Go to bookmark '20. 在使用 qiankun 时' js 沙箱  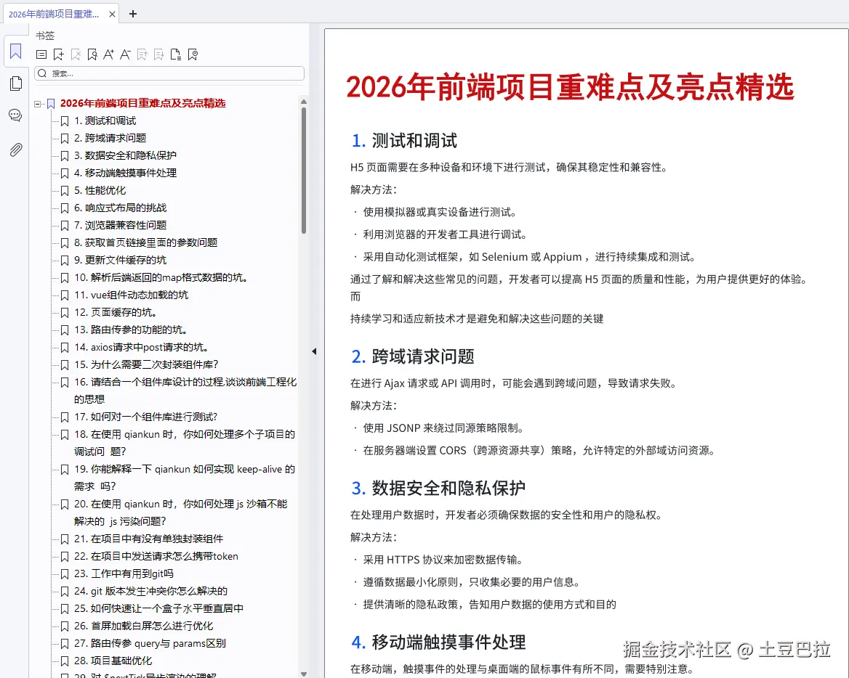tap(181, 512)
